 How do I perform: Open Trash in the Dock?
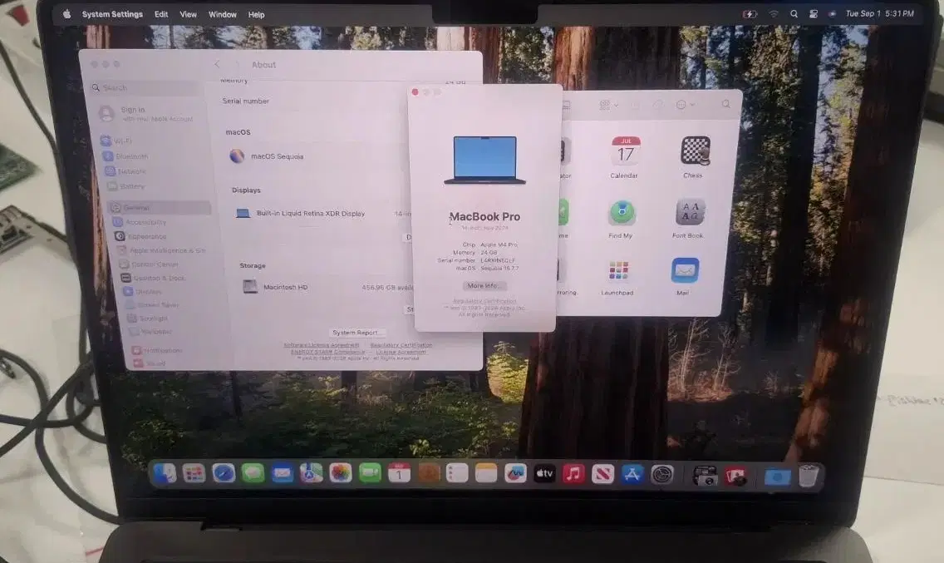click(809, 476)
